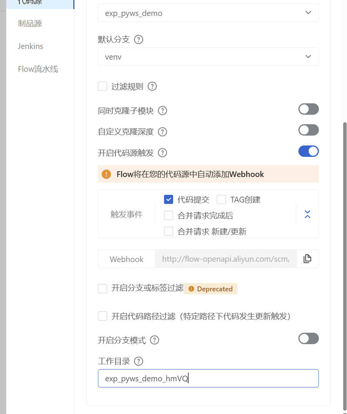Toggle 开启分支模式 switch on
Screen dimensions: 347x414
[x=309, y=338]
